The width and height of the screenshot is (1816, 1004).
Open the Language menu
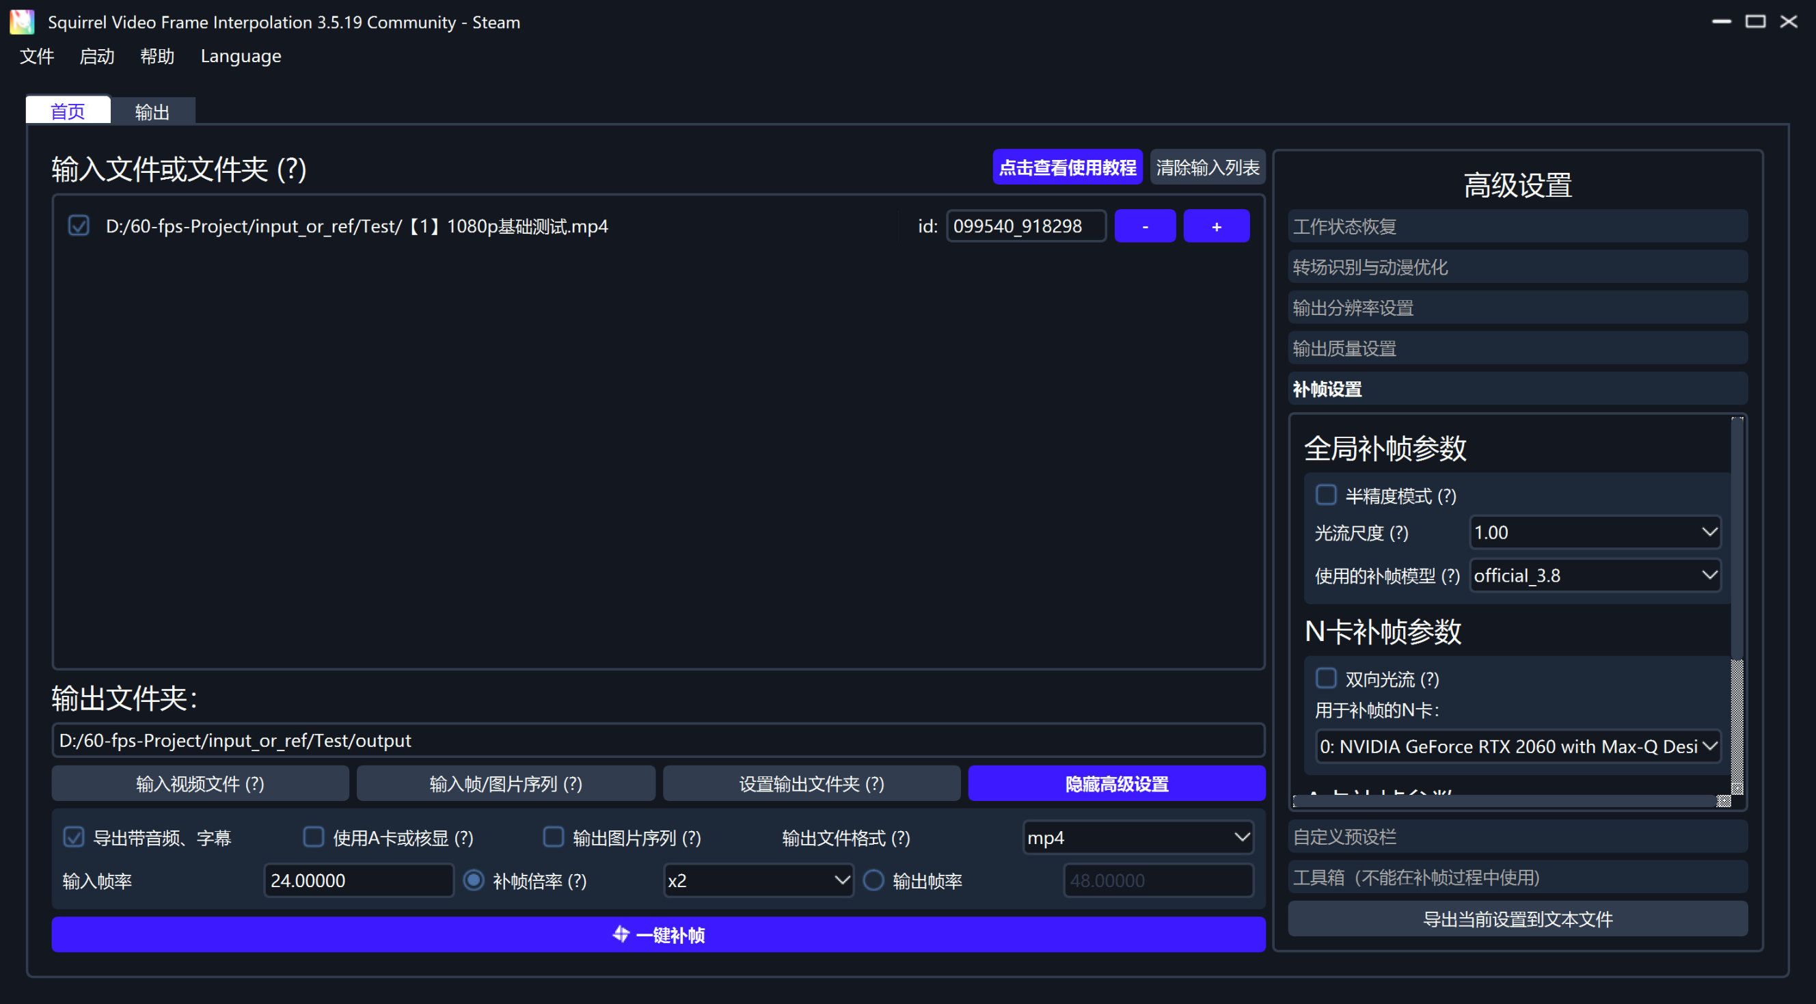click(x=241, y=55)
